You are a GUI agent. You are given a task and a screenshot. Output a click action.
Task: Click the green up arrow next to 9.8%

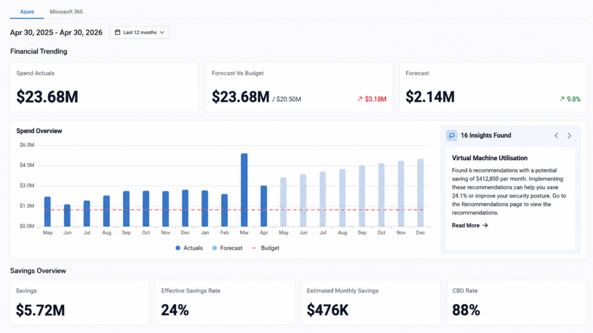tap(562, 99)
